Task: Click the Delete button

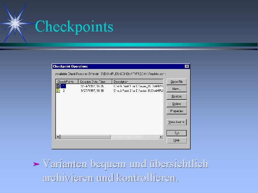Action: click(x=177, y=104)
